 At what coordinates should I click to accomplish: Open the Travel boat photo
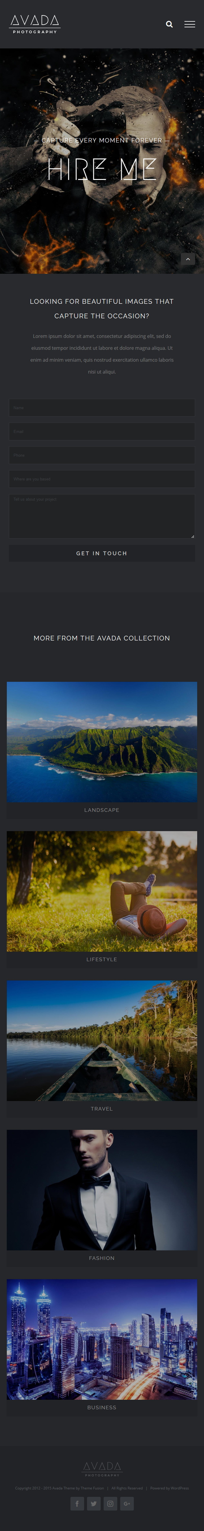tap(102, 1041)
